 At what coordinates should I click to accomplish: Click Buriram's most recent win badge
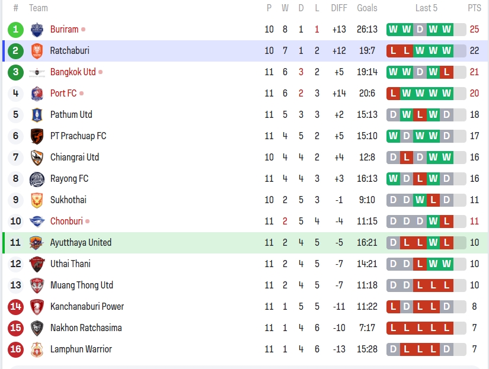tap(446, 30)
